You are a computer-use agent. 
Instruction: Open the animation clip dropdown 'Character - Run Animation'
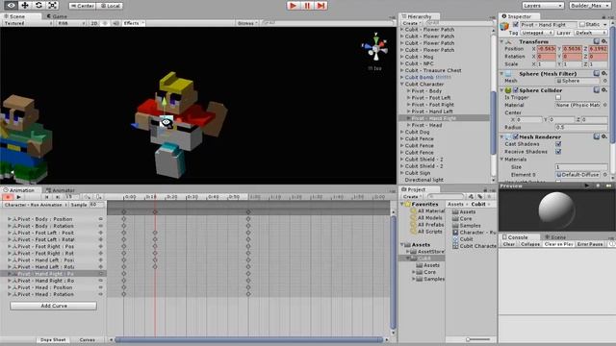click(x=35, y=205)
